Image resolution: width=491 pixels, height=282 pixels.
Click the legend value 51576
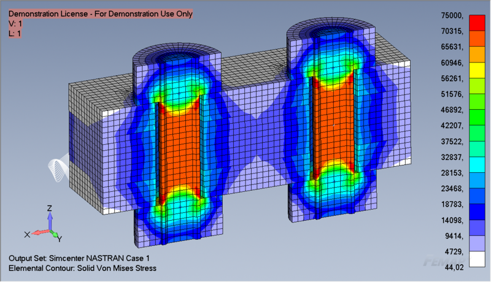[452, 94]
